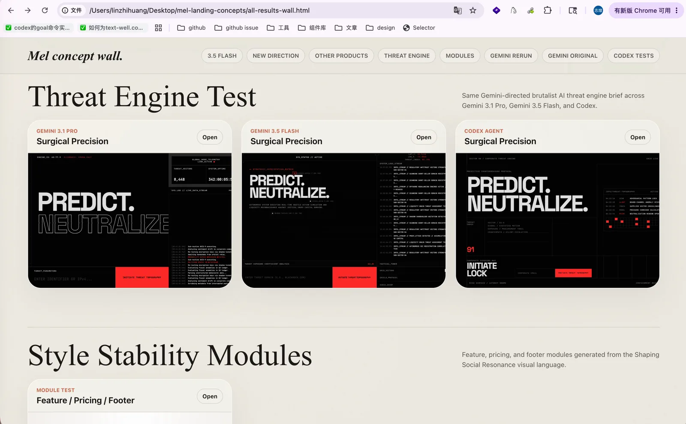Viewport: 686px width, 424px height.
Task: Click the hand-outline extension icon
Action: point(514,10)
